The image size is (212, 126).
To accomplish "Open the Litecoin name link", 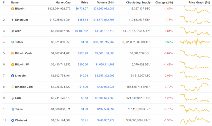I will click(x=20, y=76).
